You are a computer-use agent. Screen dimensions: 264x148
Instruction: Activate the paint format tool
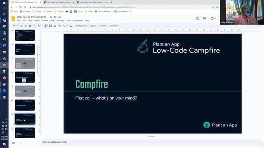coord(34,26)
